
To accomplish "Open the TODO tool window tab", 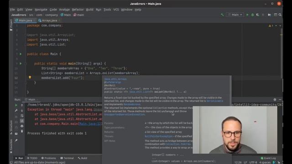I will (32, 158).
